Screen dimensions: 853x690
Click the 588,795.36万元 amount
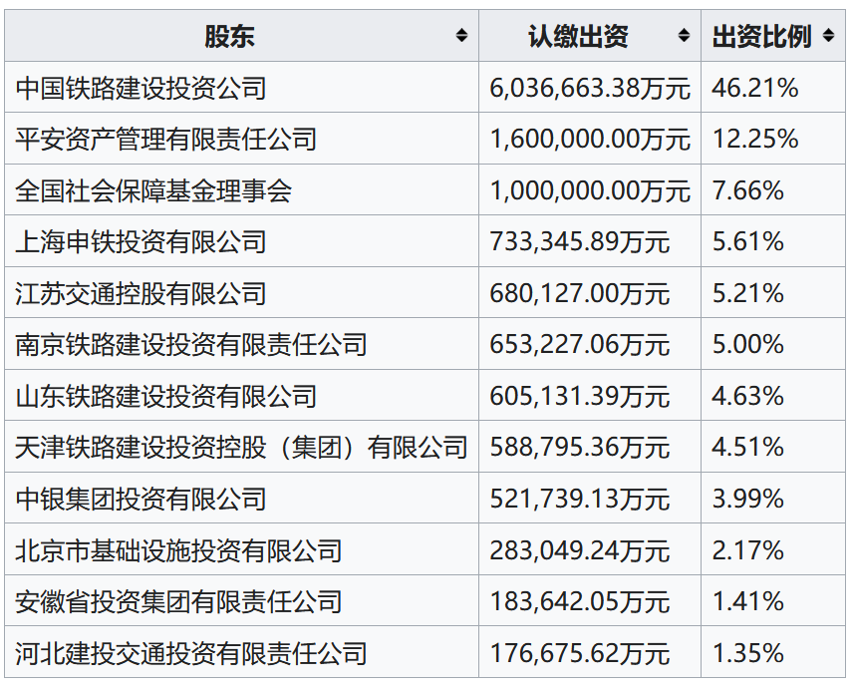(579, 448)
